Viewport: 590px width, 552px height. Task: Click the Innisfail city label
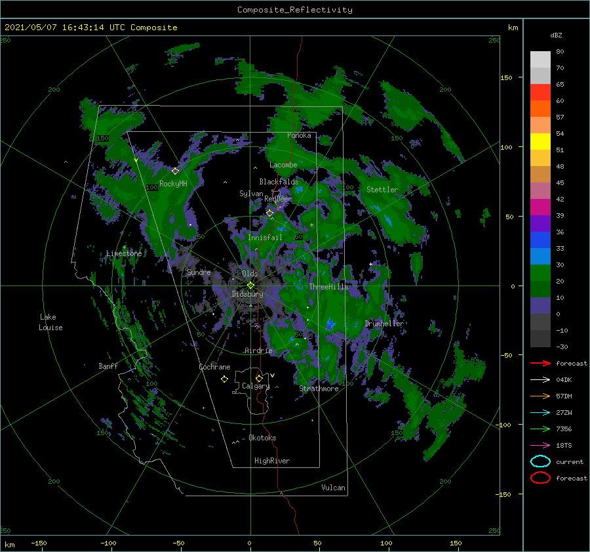(x=265, y=238)
